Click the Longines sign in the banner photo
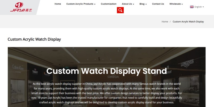This screenshot has height=107, width=214. coord(187,64)
